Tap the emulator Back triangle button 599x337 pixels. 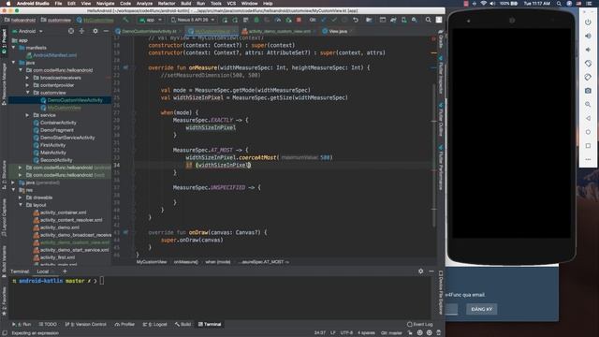[x=588, y=118]
